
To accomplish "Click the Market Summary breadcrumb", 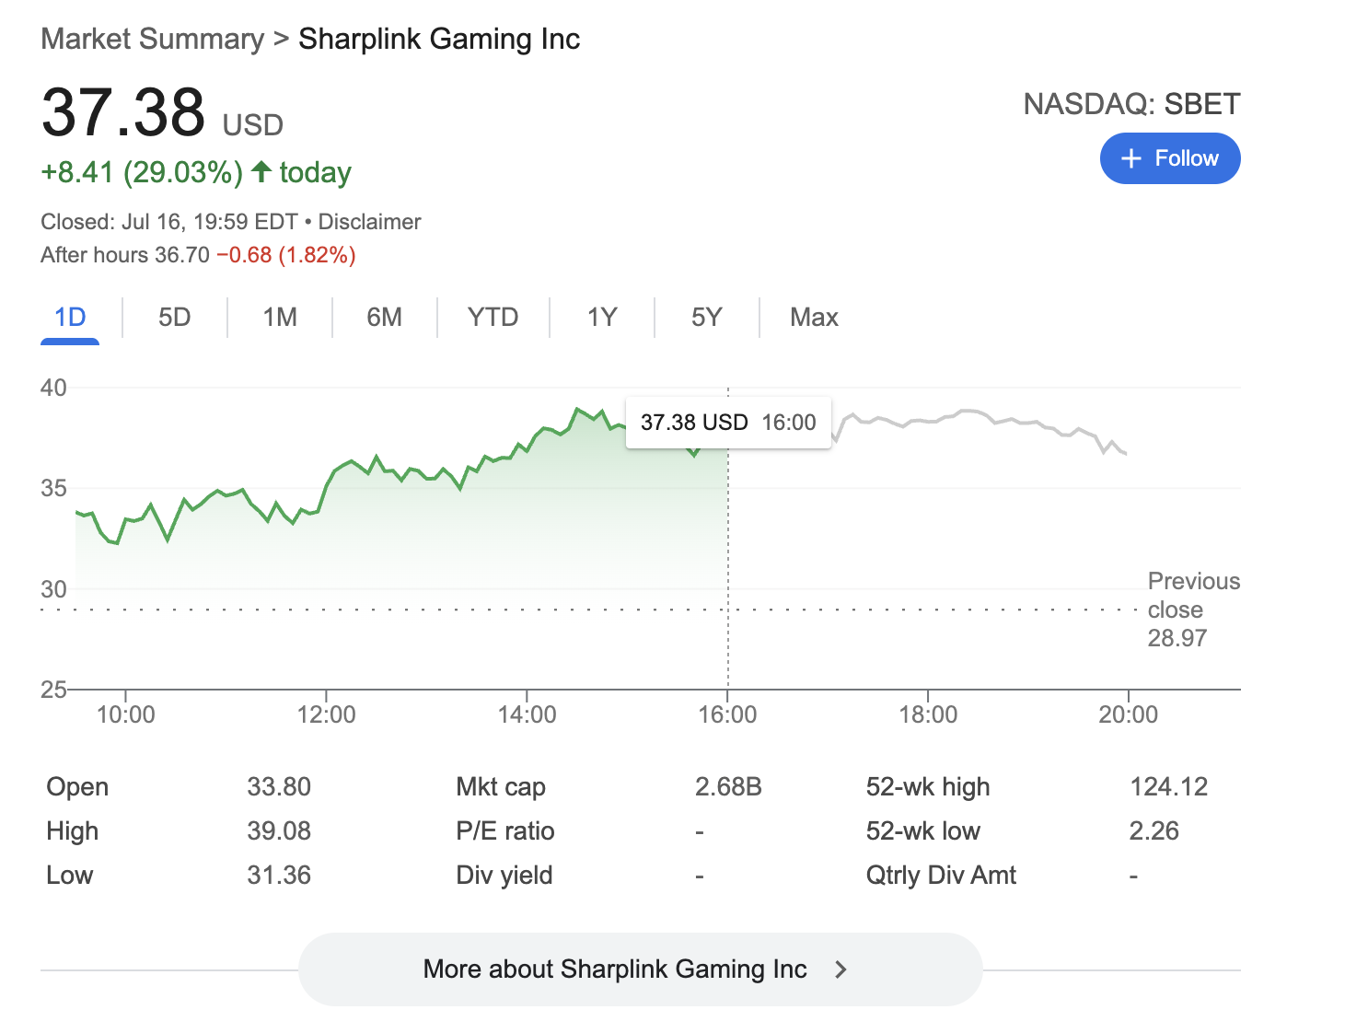I will (x=152, y=40).
